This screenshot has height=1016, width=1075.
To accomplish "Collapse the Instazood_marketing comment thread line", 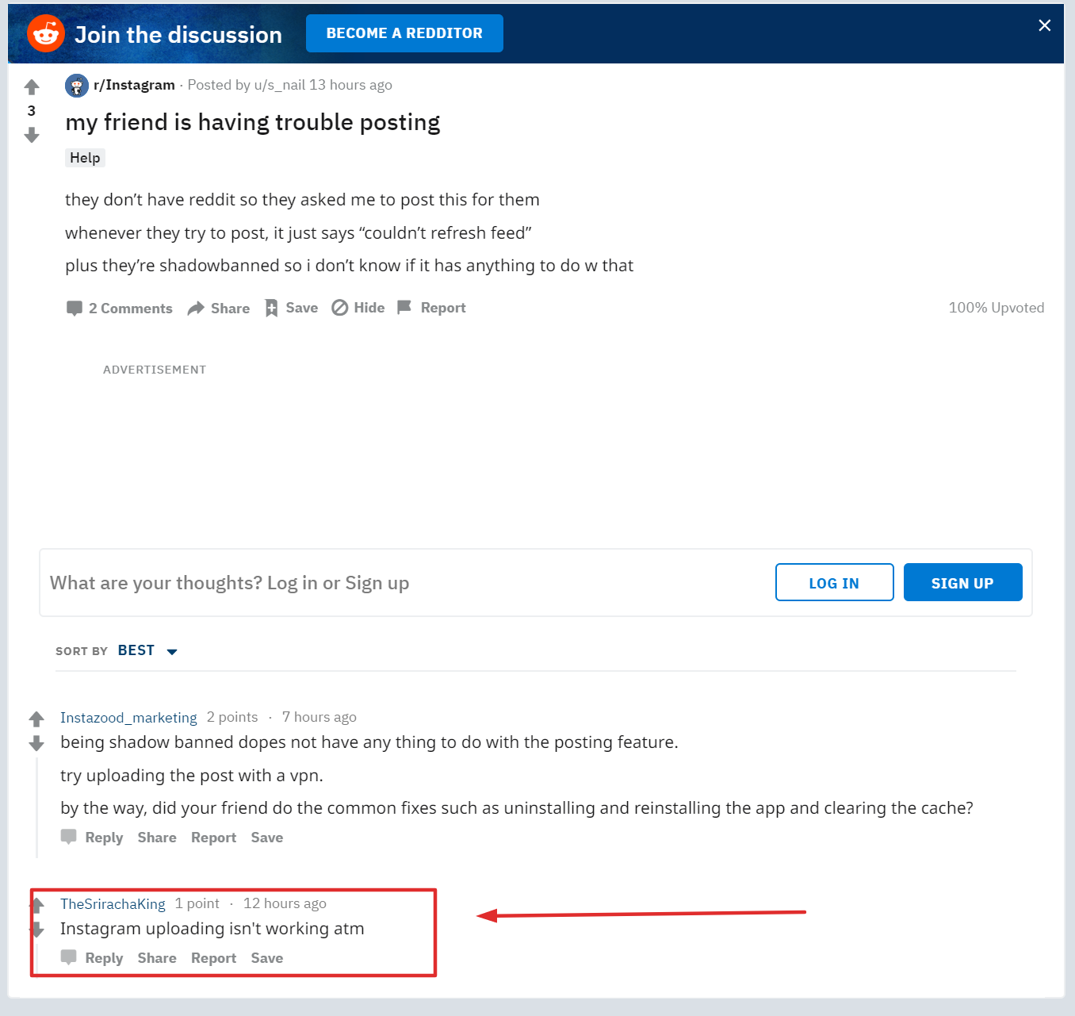I will (36, 807).
